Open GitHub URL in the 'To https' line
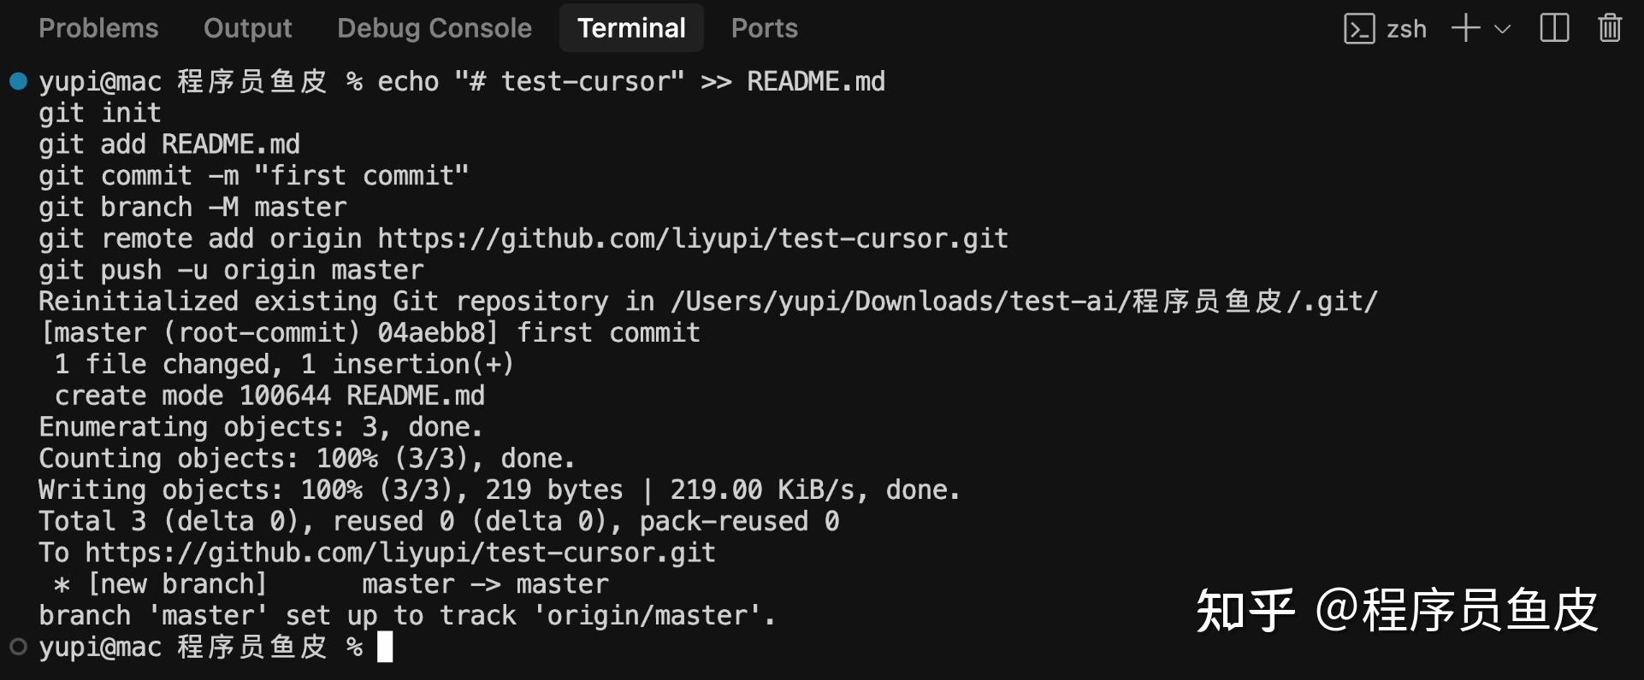This screenshot has height=680, width=1644. (x=399, y=553)
